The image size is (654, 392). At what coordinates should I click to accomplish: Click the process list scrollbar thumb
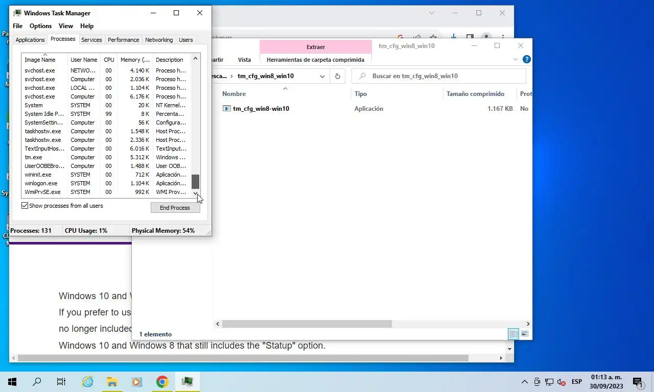point(195,182)
